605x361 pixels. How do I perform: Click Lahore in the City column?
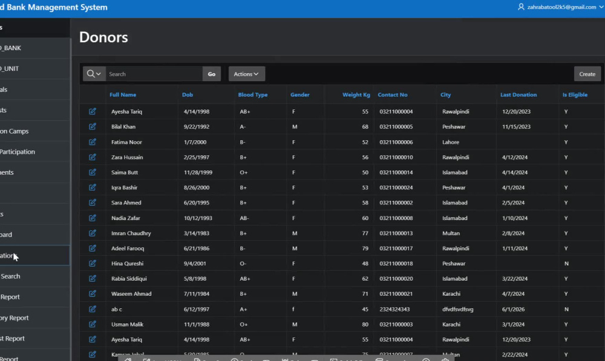click(x=451, y=142)
